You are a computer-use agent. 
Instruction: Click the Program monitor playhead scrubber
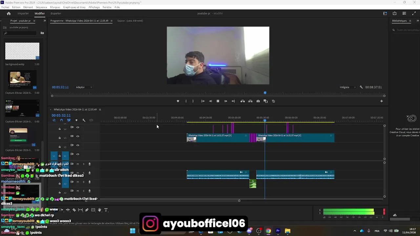pos(265,93)
